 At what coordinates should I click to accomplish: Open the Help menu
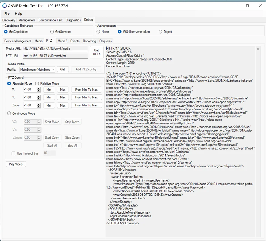tap(19, 14)
